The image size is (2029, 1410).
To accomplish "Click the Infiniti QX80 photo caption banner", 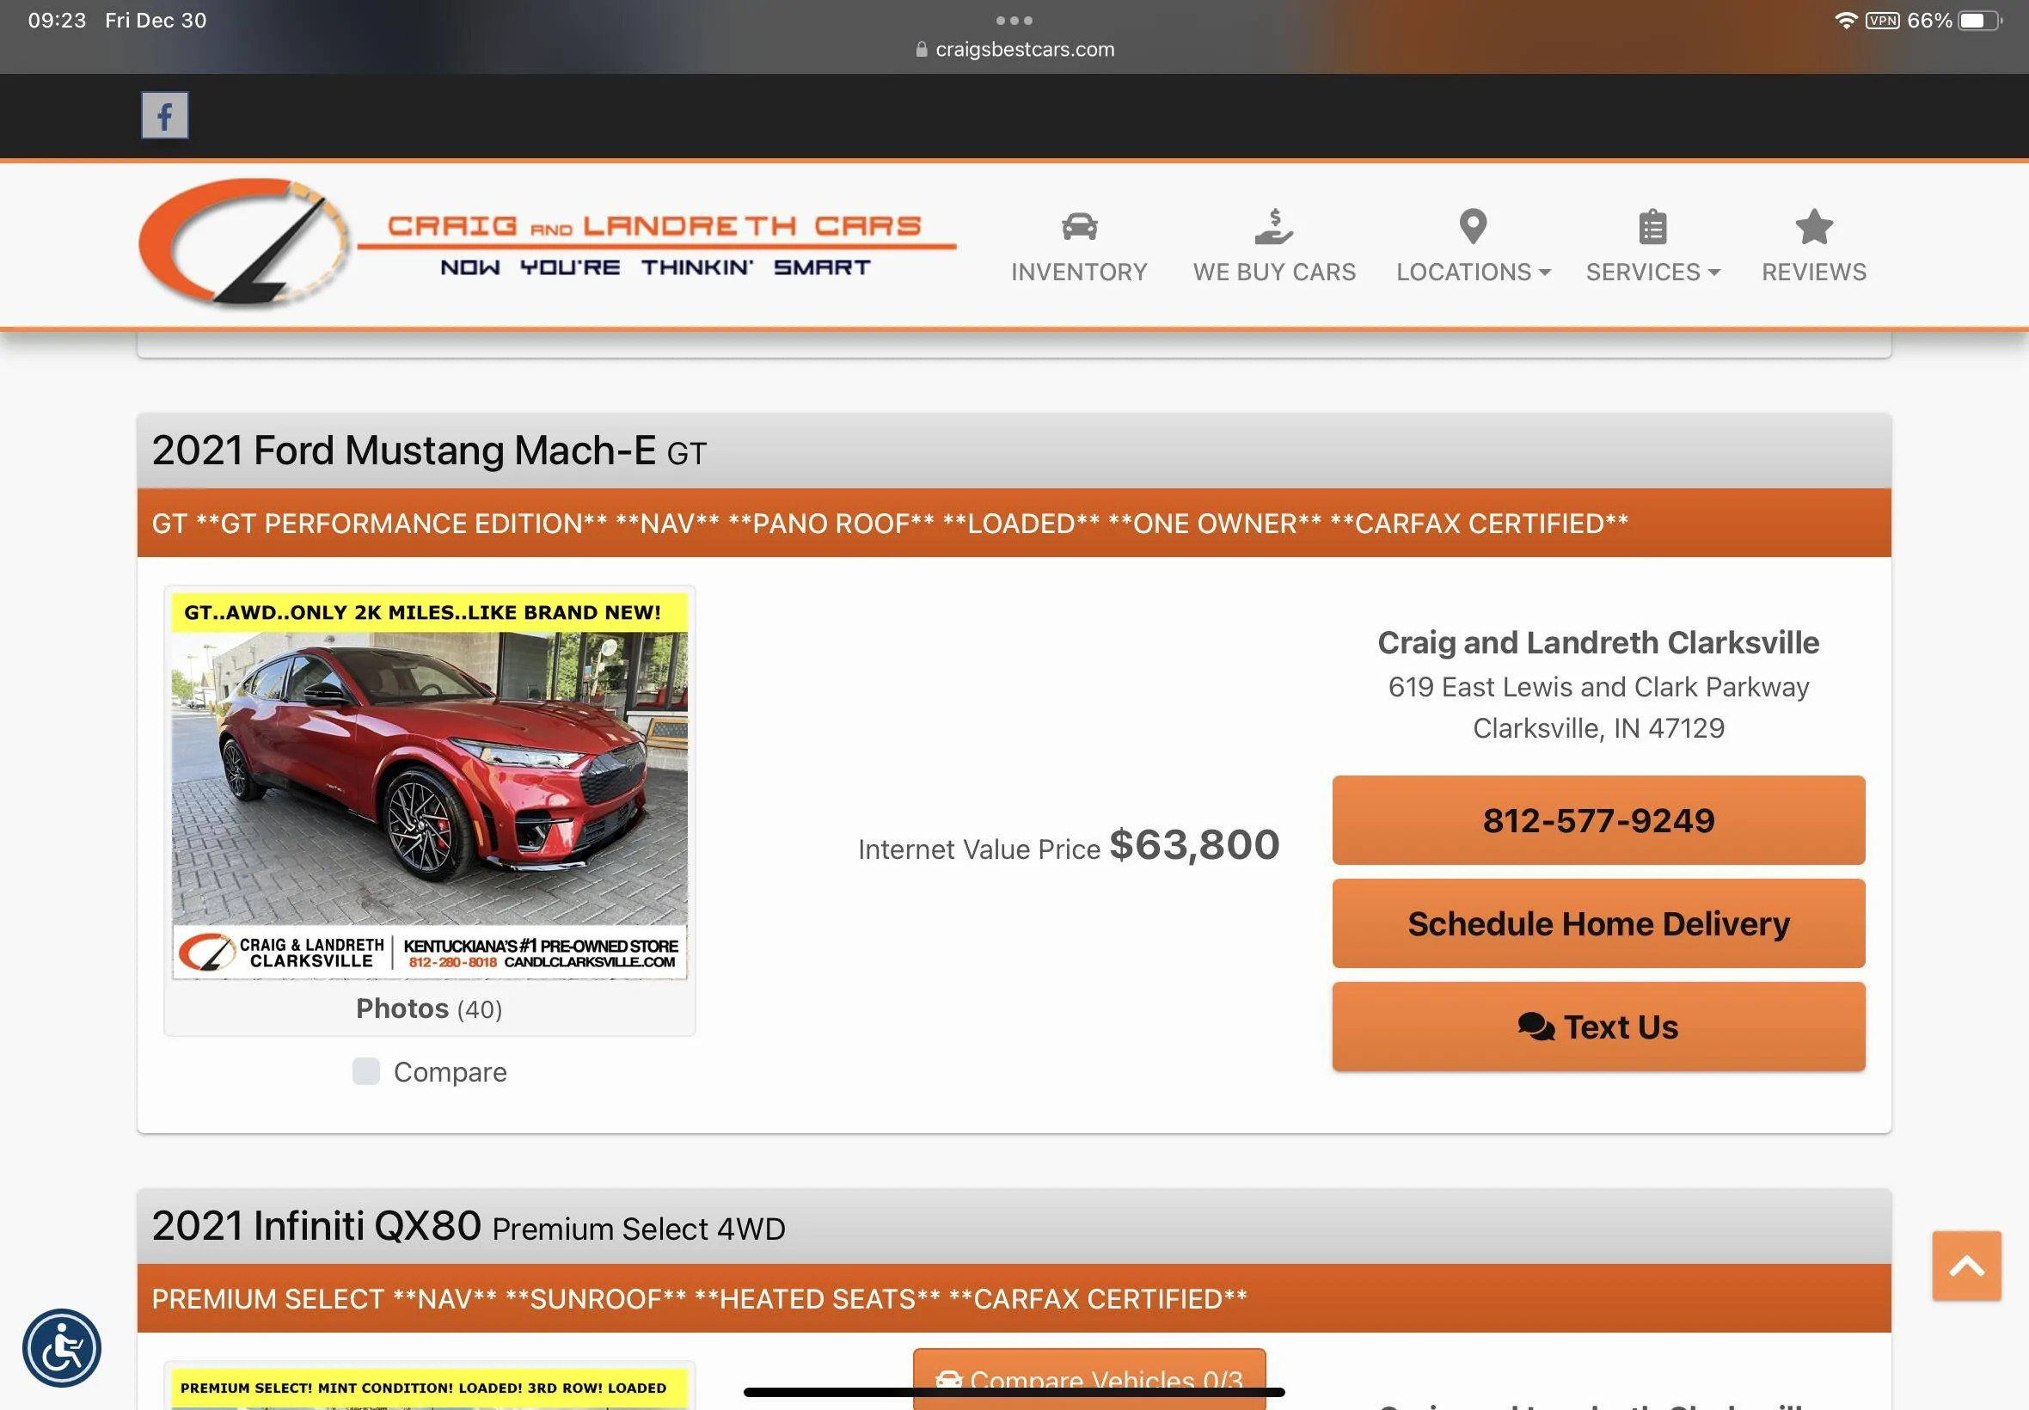I will pos(429,1388).
